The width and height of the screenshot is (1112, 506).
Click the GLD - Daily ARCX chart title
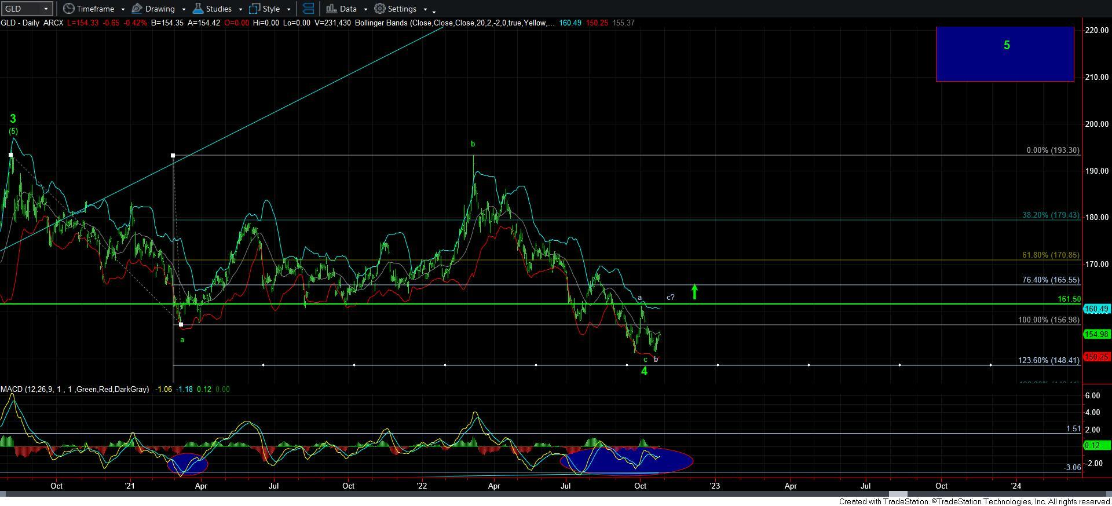[x=32, y=23]
